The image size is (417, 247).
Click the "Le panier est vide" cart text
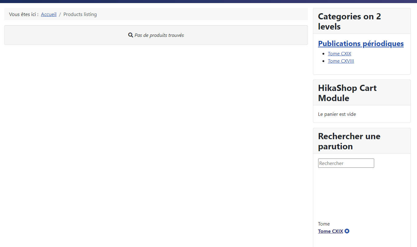pos(337,114)
